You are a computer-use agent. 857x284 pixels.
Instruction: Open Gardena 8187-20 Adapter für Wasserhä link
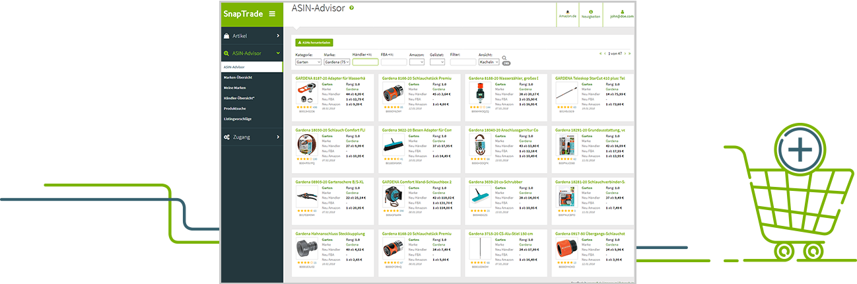(331, 78)
